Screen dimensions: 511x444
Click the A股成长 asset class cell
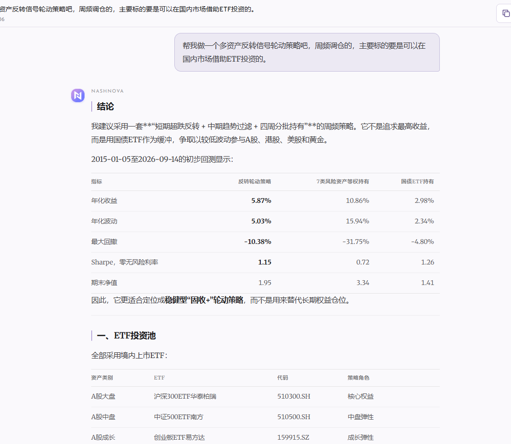(x=103, y=437)
